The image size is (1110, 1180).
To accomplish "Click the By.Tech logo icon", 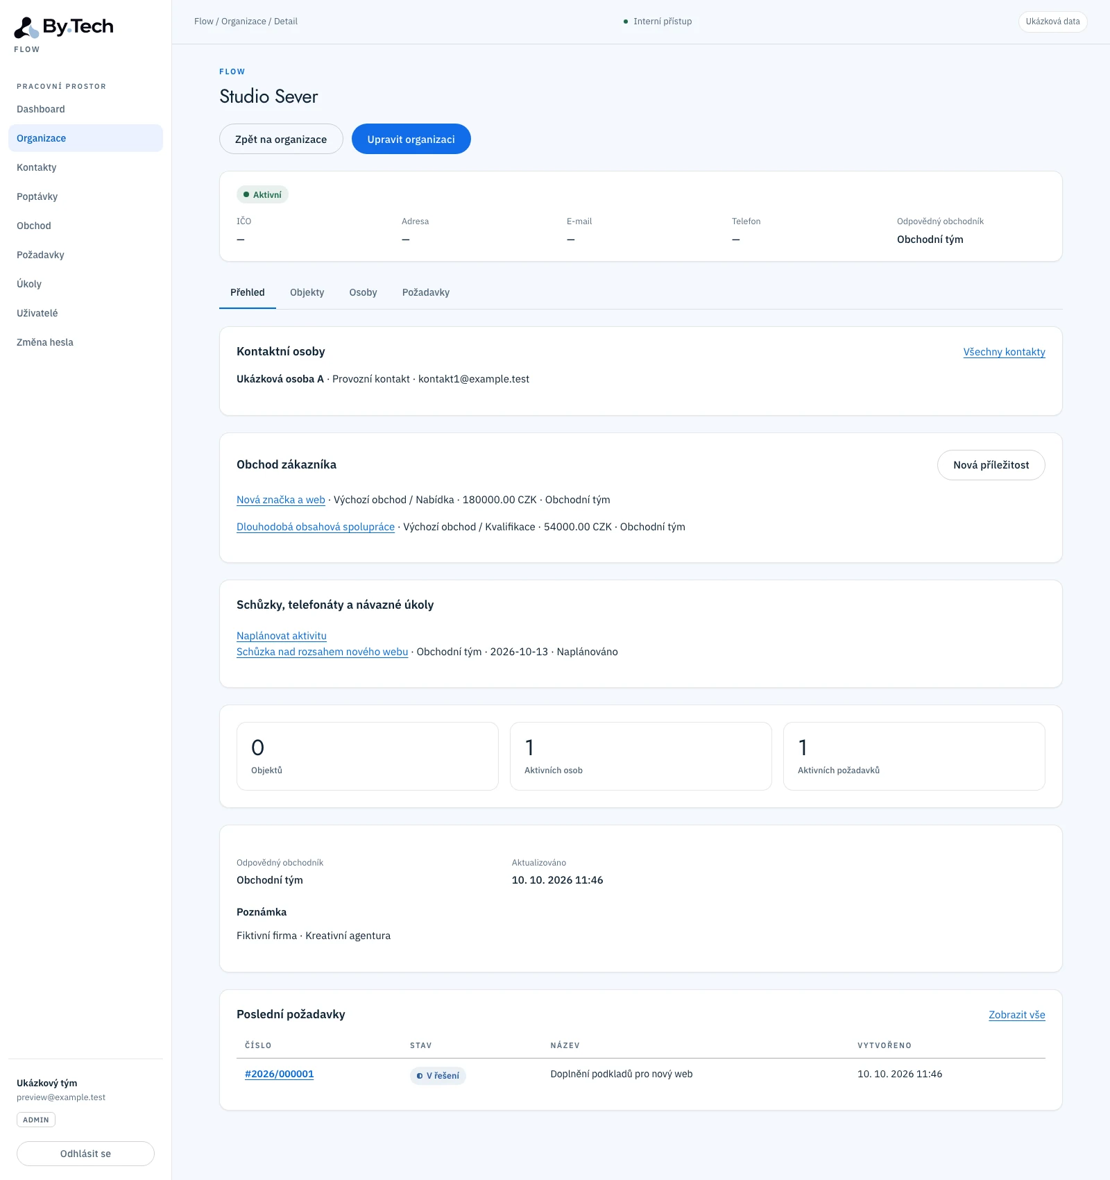I will coord(26,27).
